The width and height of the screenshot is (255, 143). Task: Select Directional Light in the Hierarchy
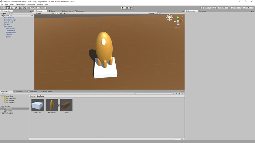point(10,20)
